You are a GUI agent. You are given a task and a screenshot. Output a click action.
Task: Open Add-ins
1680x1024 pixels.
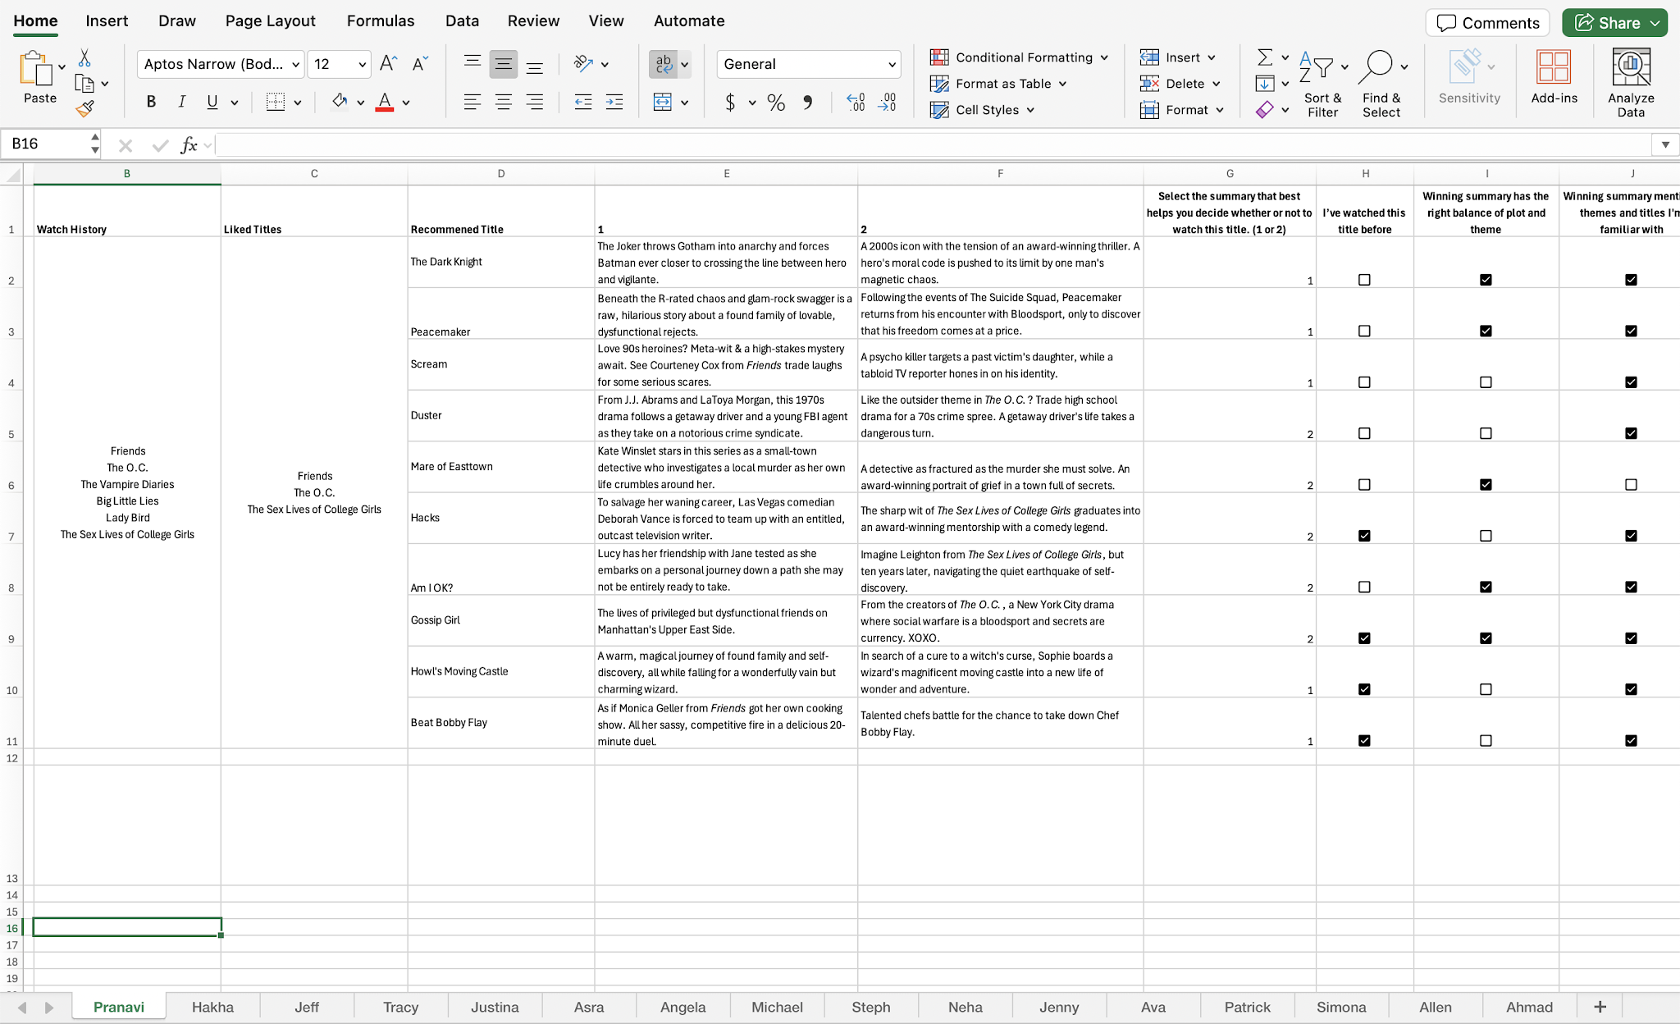tap(1554, 77)
